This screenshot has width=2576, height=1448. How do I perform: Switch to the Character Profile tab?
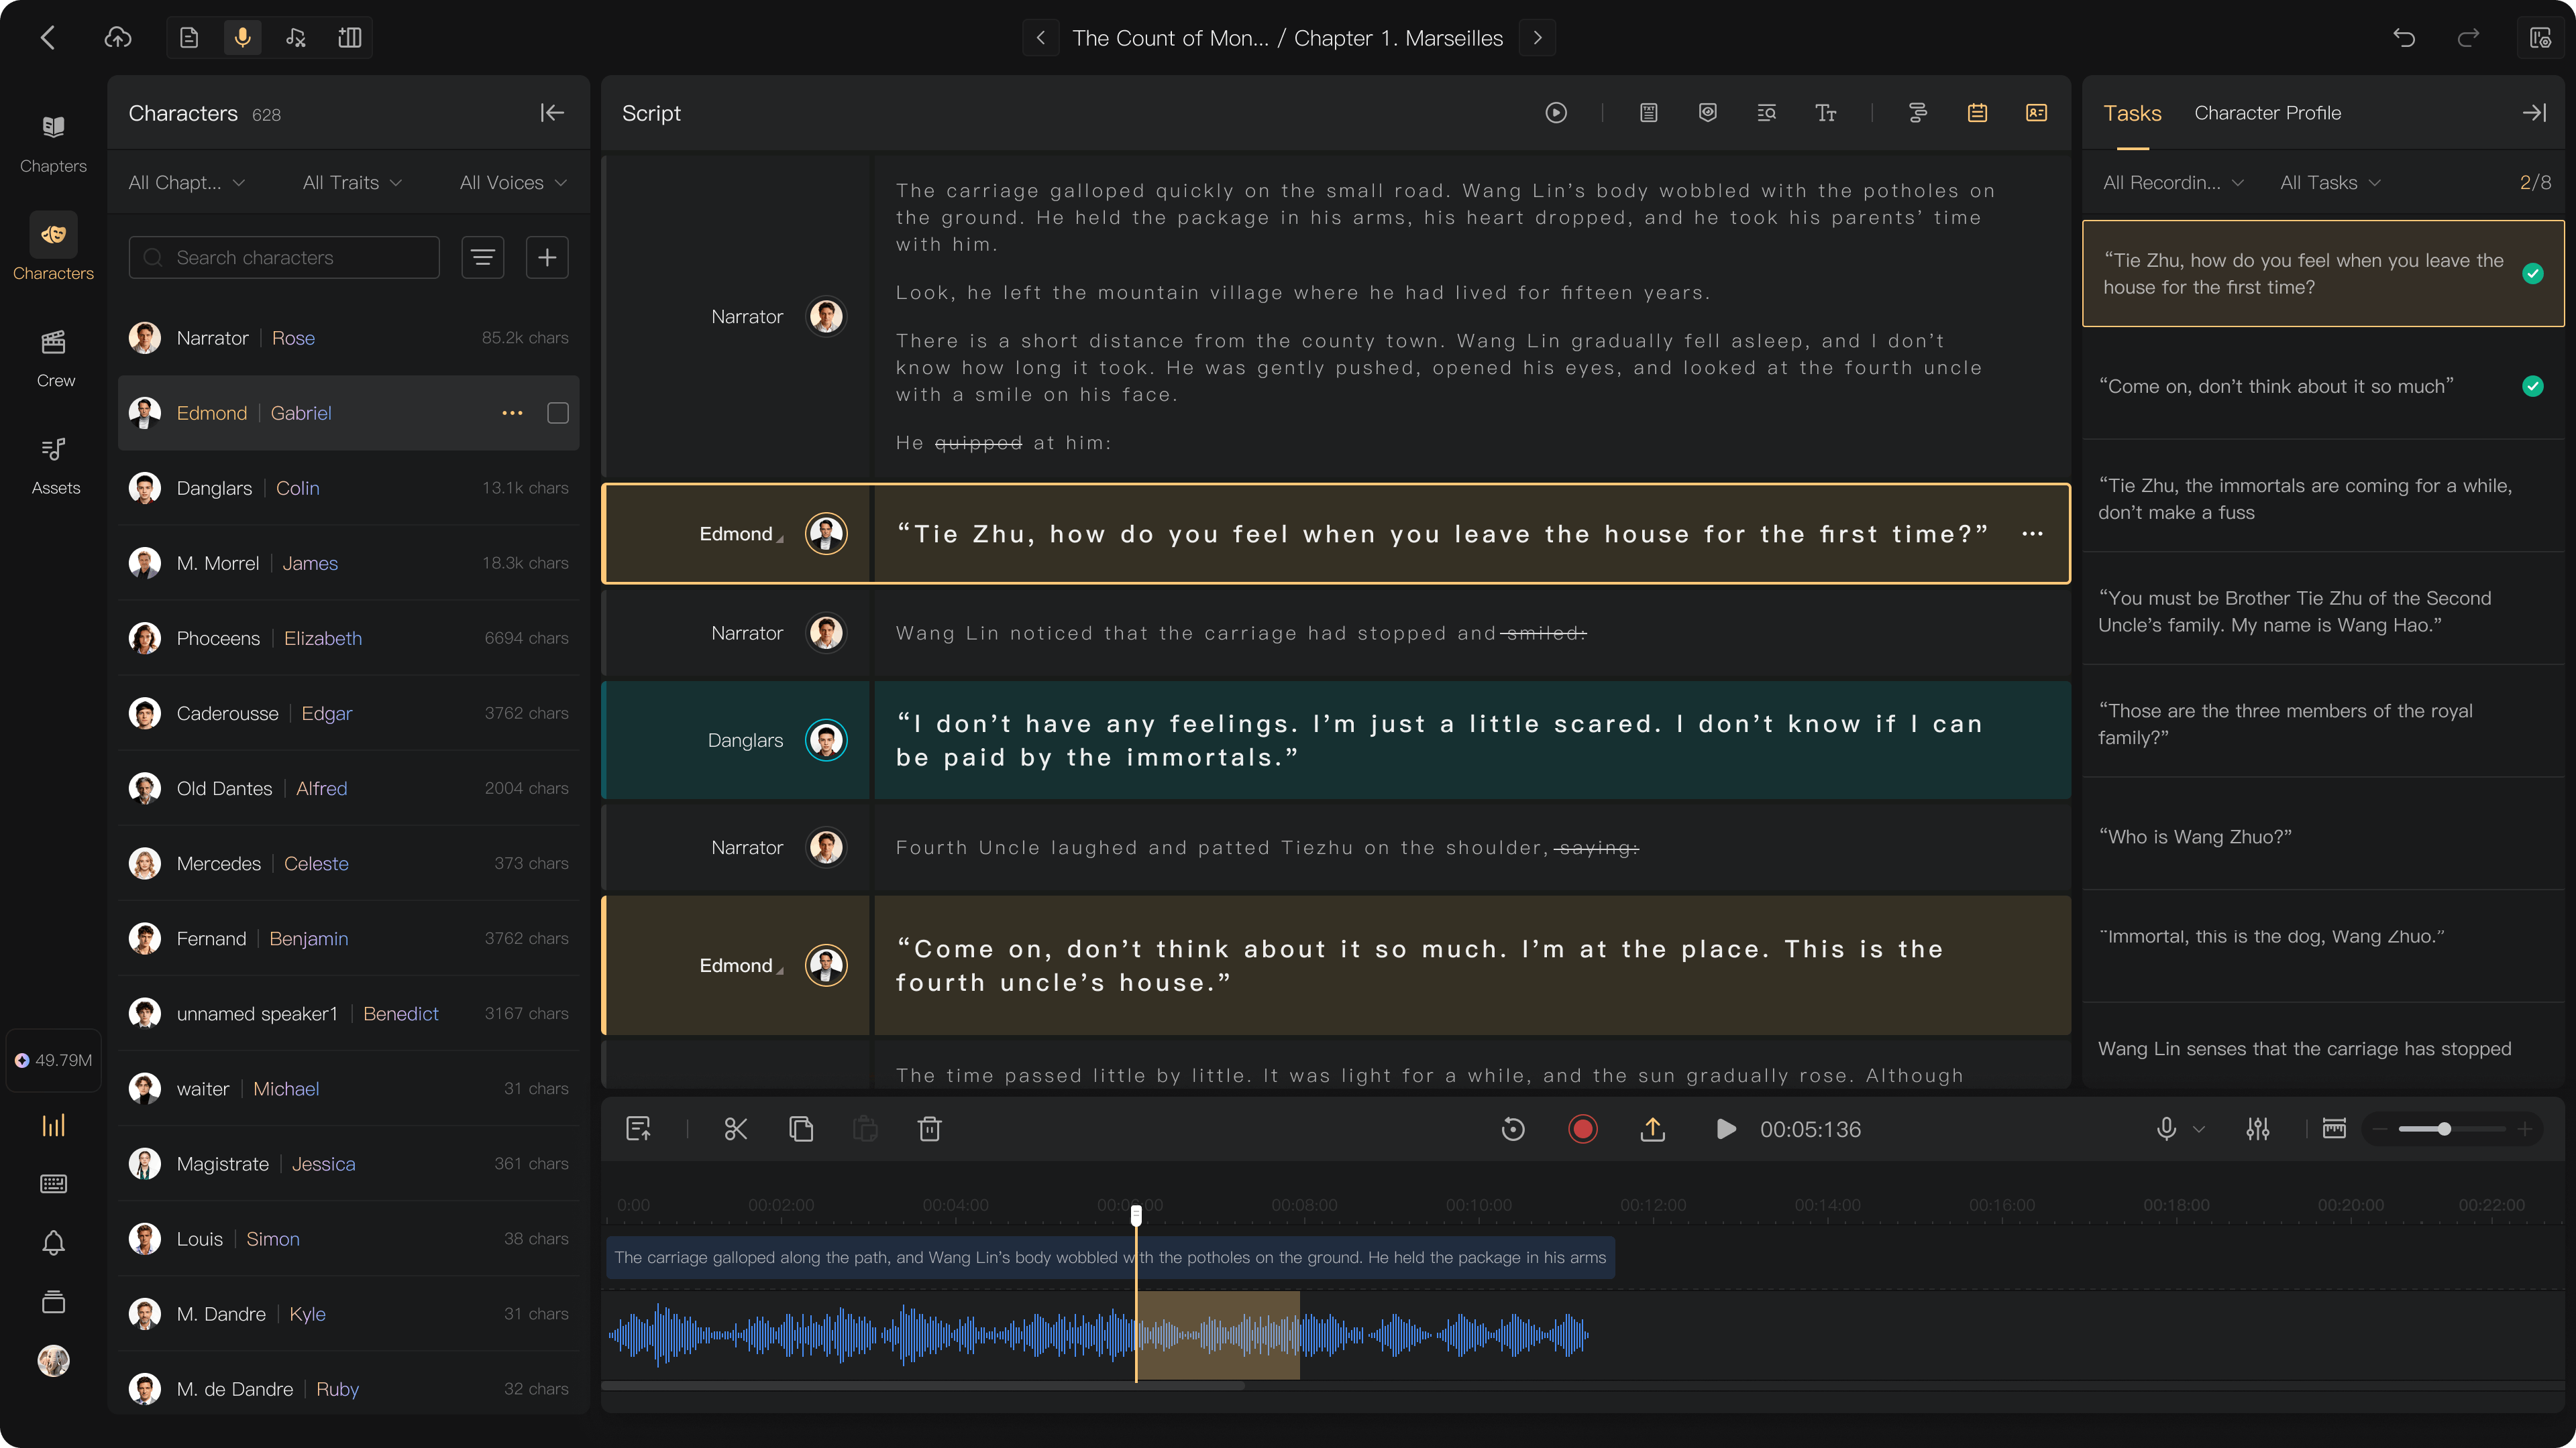pyautogui.click(x=2267, y=113)
